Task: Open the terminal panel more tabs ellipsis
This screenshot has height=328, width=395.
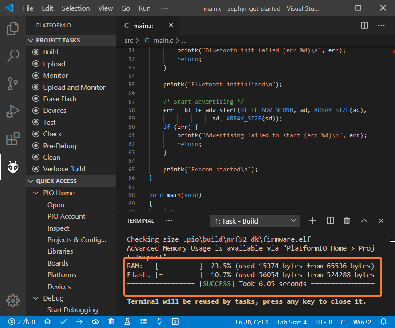Action: click(x=169, y=221)
